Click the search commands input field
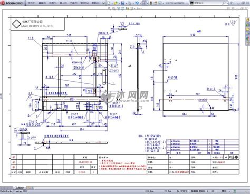Screen dimensions: 250x194 click(x=207, y=3)
